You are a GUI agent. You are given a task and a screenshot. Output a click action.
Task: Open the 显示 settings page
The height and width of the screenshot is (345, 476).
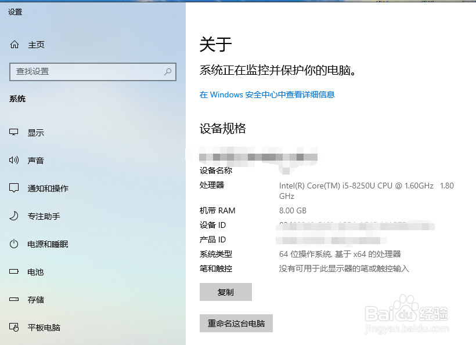36,133
